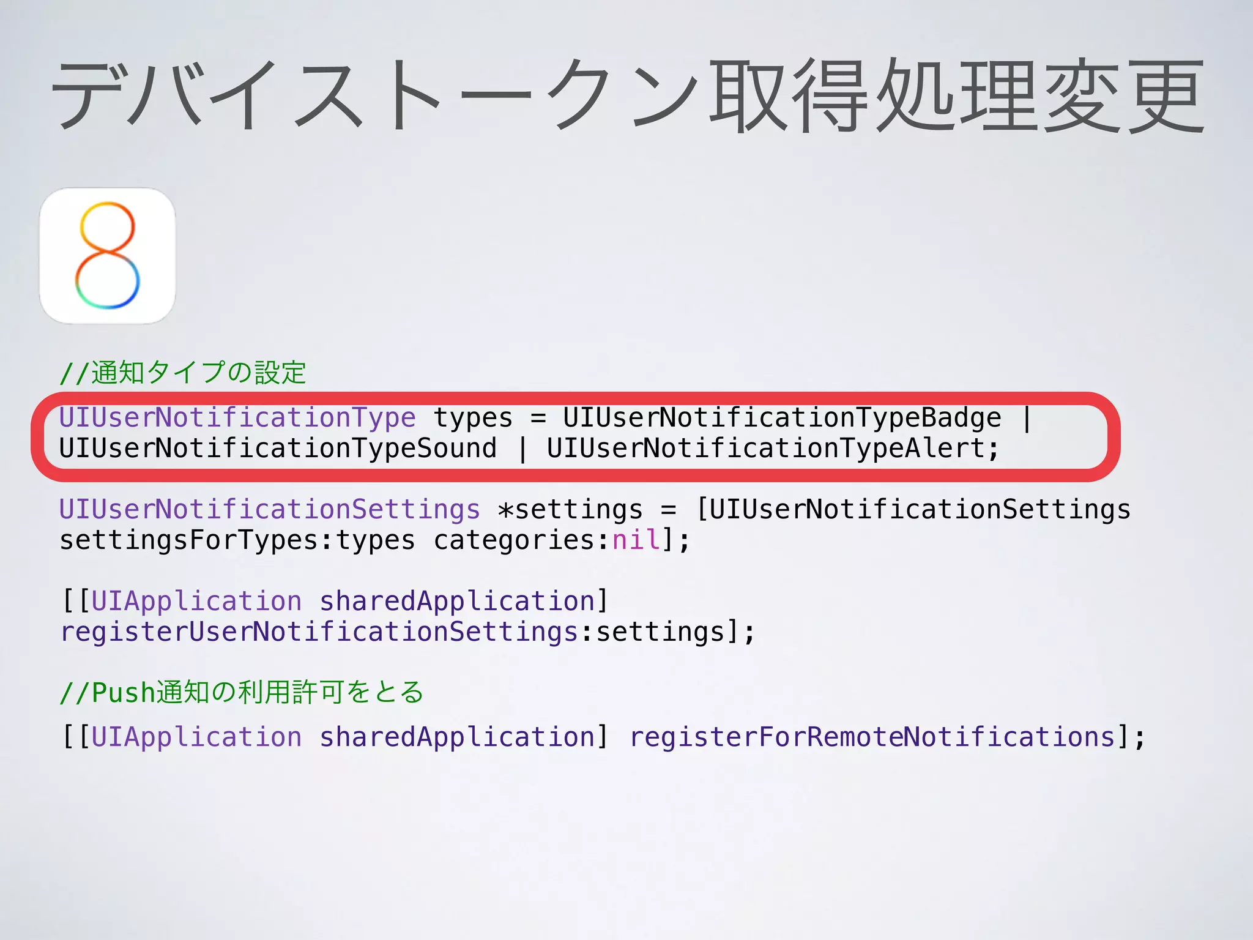Click the *settings variable declaration
1253x940 pixels.
pos(570,510)
